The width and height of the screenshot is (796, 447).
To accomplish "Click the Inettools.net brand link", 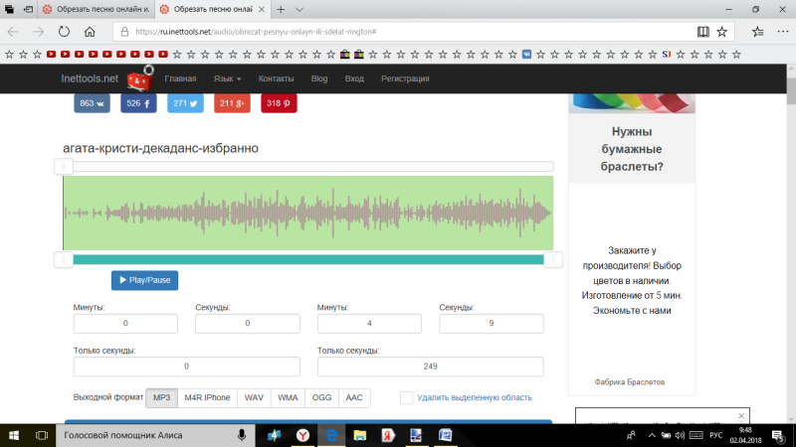I will [x=90, y=78].
